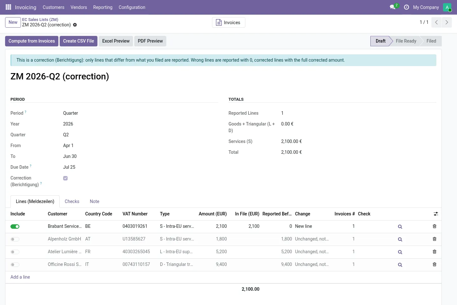
Task: Toggle Include for Brabant Service line
Action: (x=15, y=227)
